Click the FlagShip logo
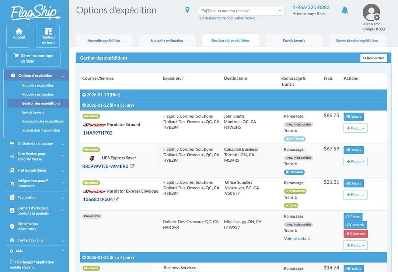Screen dimensions: 398x272 [x=35, y=13]
